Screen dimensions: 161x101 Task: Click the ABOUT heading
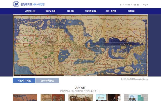[80, 88]
